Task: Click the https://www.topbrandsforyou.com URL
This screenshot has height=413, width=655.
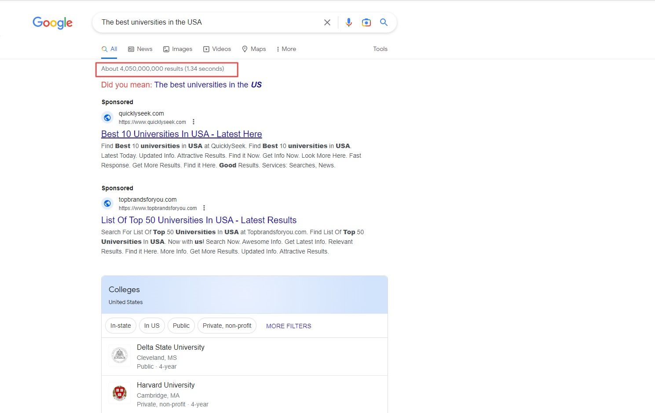Action: [158, 208]
